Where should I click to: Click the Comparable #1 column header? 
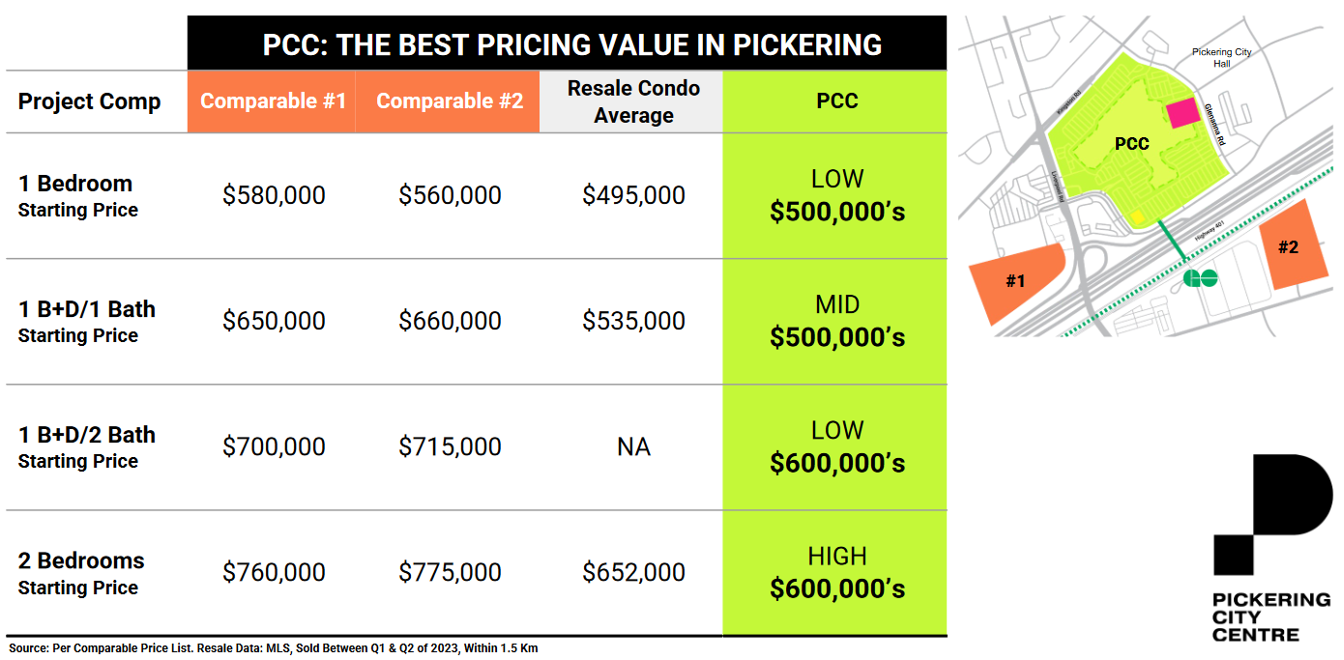point(273,101)
